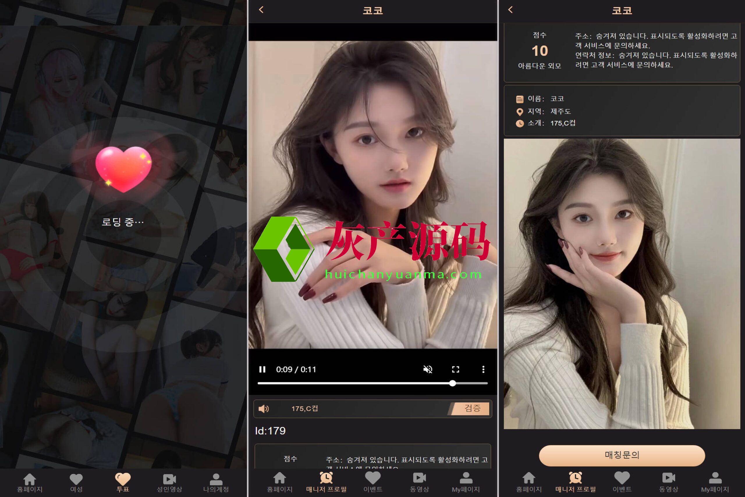745x497 pixels.
Task: Enter fullscreen video mode
Action: pos(455,369)
